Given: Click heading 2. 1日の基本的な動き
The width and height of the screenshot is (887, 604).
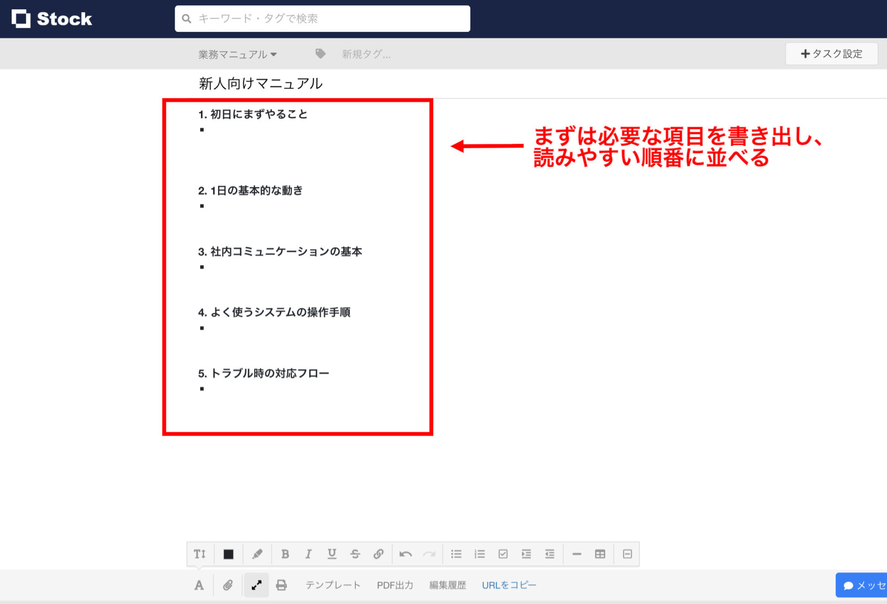Looking at the screenshot, I should [250, 190].
